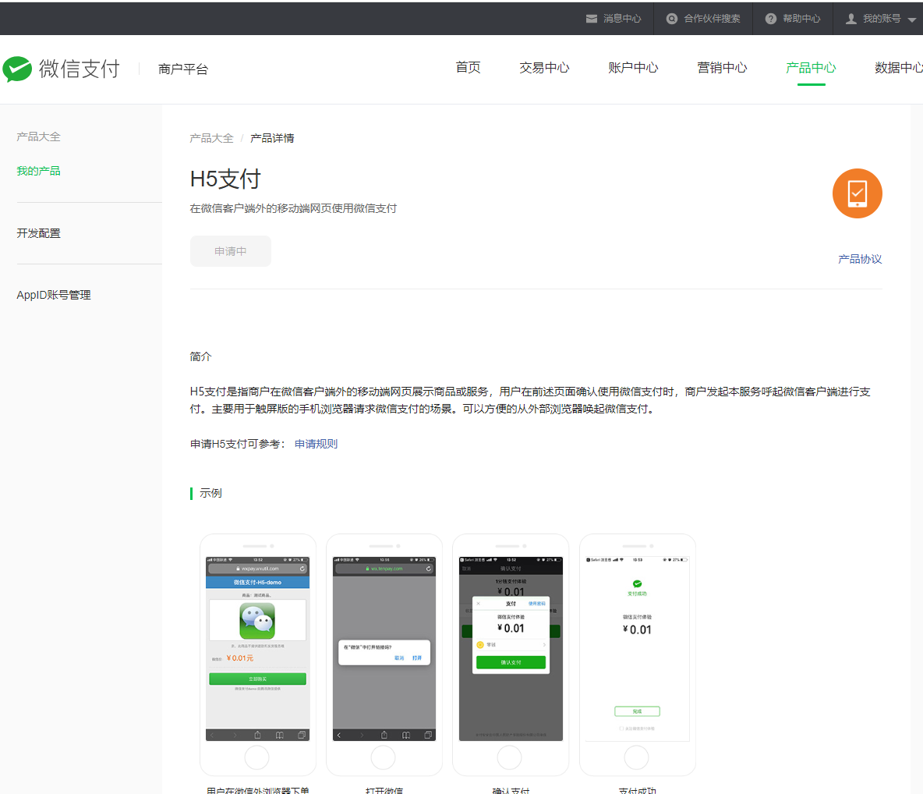Select 我的产品 in the sidebar
The width and height of the screenshot is (923, 794).
coord(39,171)
